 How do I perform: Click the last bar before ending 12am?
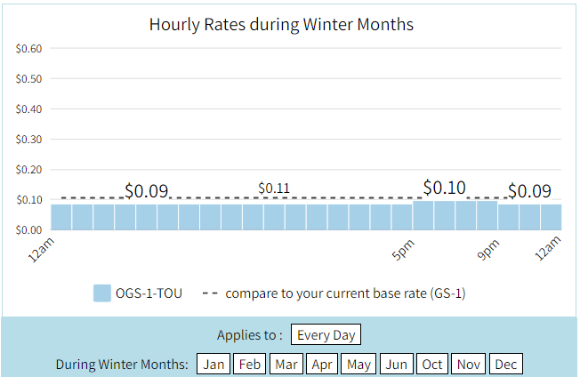pos(552,217)
